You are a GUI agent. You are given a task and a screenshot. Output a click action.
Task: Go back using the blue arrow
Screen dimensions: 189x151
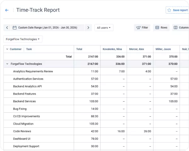(x=7, y=10)
